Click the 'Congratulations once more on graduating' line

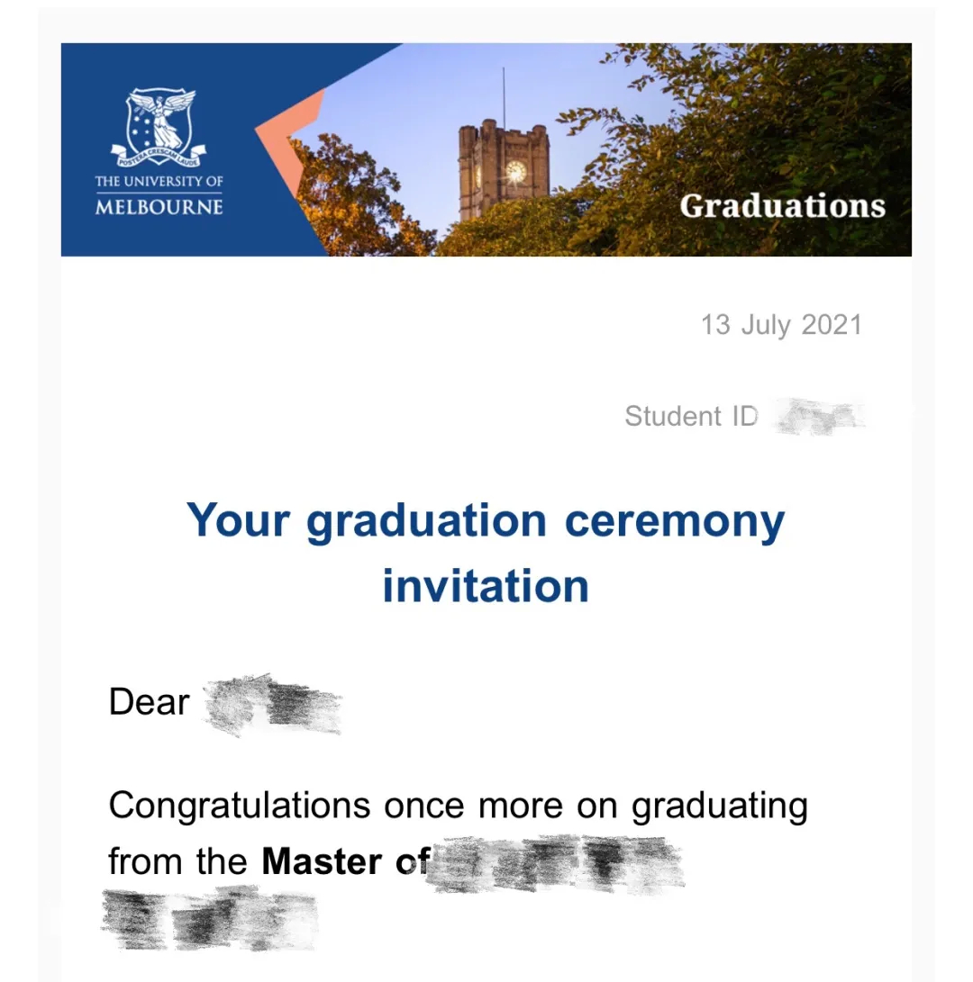pos(459,806)
